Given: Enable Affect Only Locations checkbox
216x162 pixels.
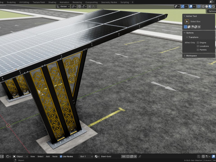Looking at the screenshot, I should pos(198,46).
